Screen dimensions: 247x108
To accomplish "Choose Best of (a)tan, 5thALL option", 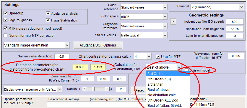I will (168, 105).
